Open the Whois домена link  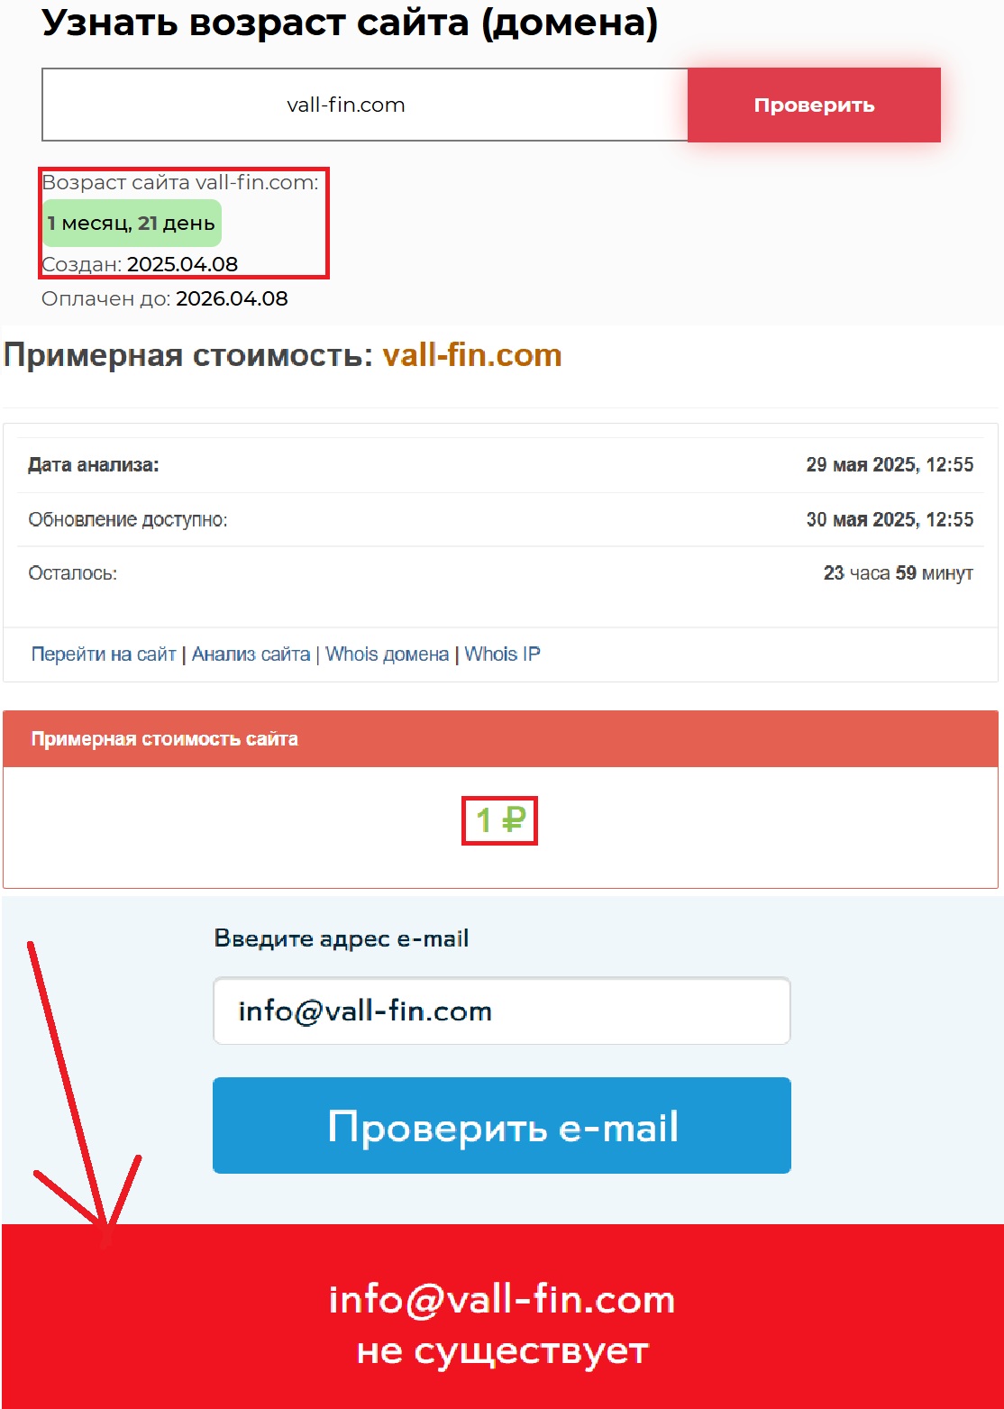[x=387, y=654]
